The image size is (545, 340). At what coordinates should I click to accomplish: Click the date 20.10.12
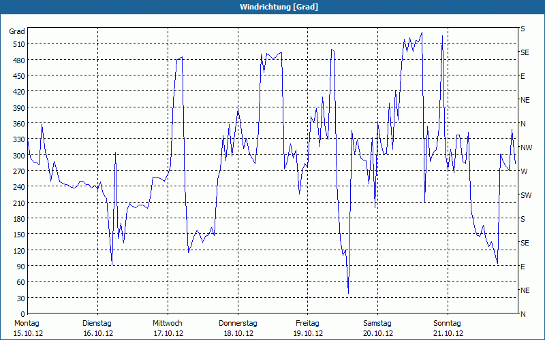[x=378, y=334]
